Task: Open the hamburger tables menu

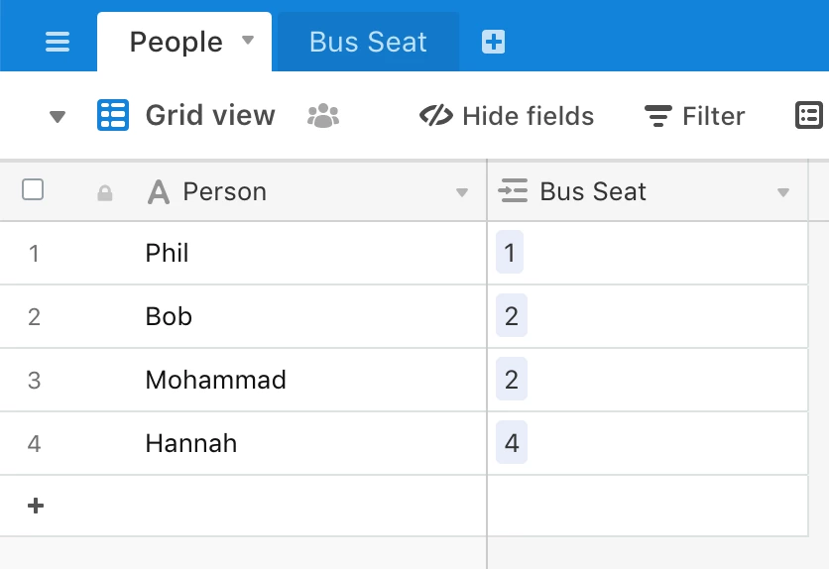Action: (58, 42)
